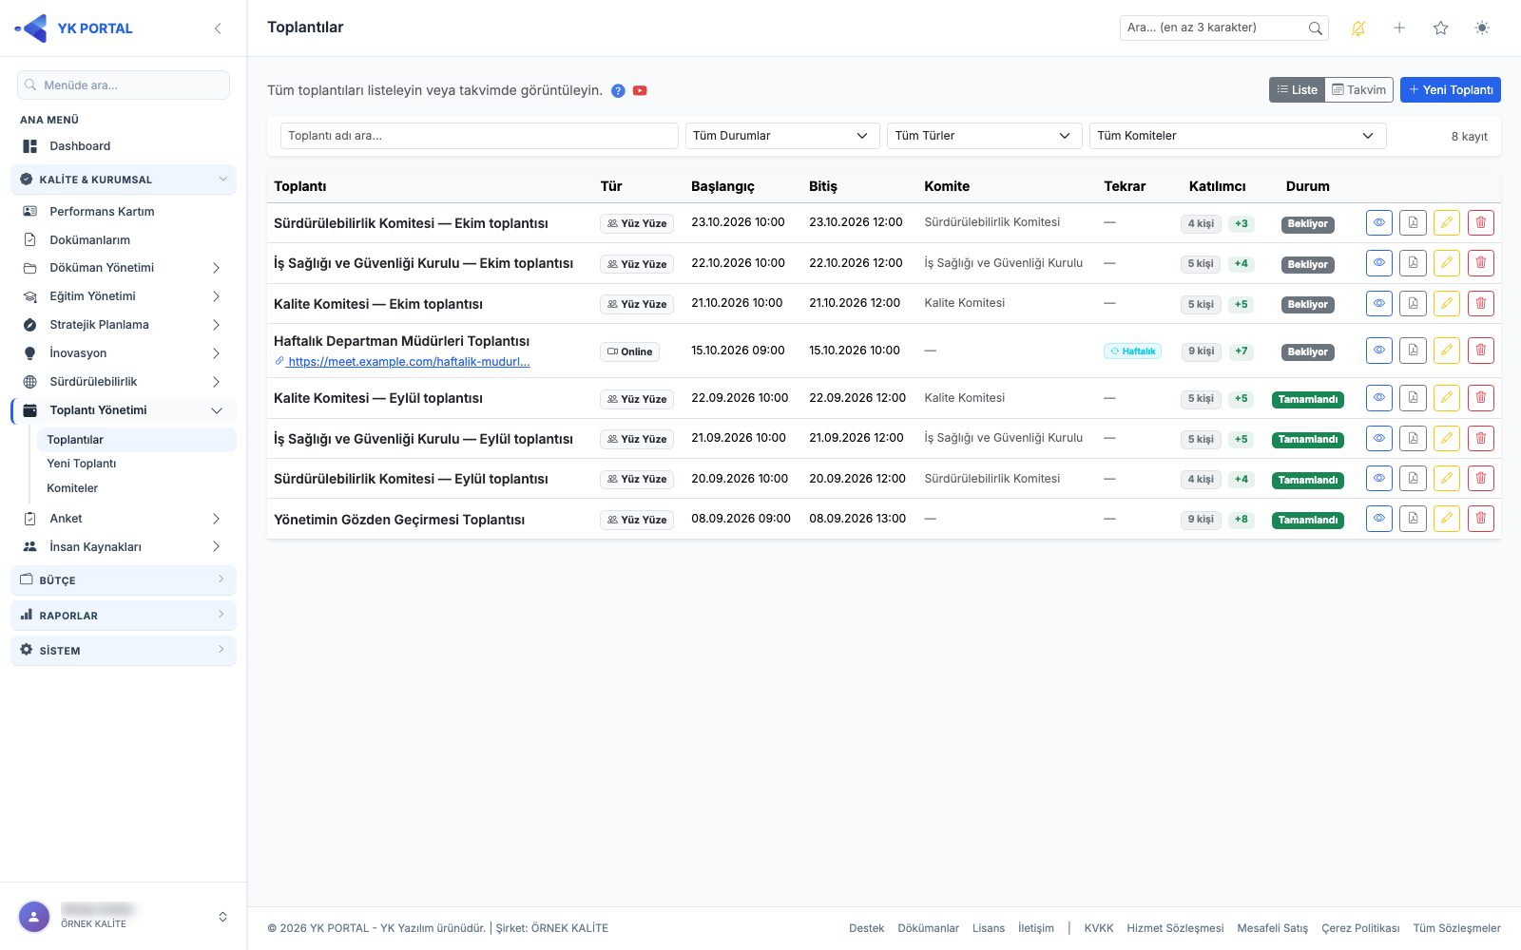Screen dimensions: 1521x950
Task: Delete Yönetimin Gözden Geçirmesi Toplantısı
Action: [x=1481, y=519]
